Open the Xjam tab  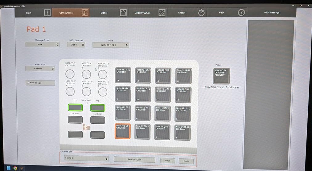(x=33, y=13)
